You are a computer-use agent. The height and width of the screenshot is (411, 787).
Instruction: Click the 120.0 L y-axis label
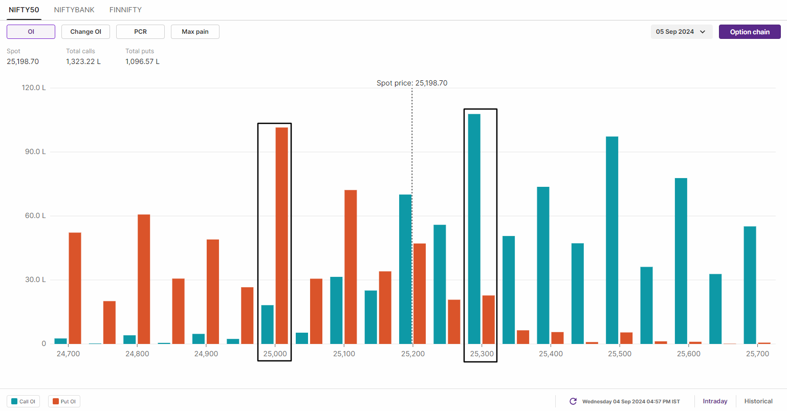[34, 88]
